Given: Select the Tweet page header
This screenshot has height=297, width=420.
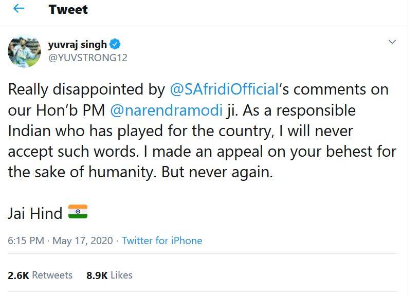Looking at the screenshot, I should 68,9.
